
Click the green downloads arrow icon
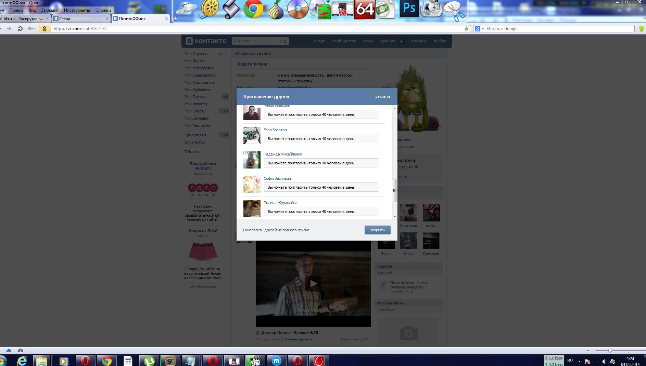(x=642, y=29)
